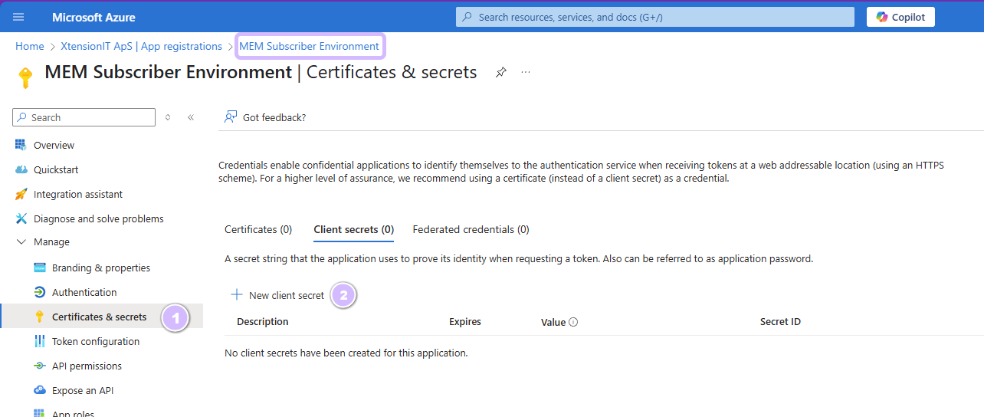Click the Got feedback icon

coord(230,117)
